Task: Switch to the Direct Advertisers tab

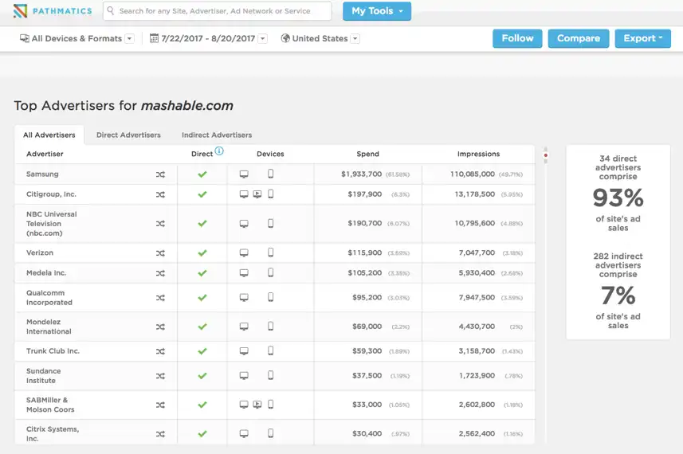Action: [x=128, y=135]
